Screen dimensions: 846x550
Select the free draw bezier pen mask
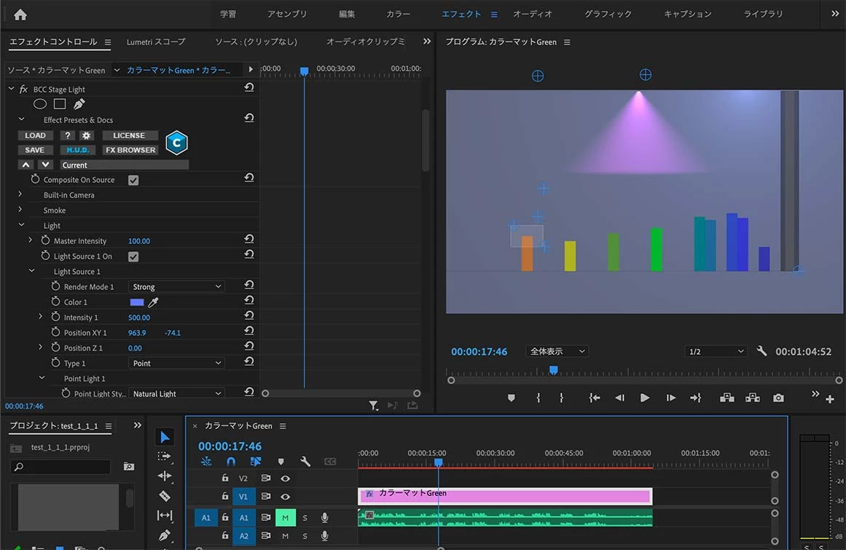pos(79,104)
